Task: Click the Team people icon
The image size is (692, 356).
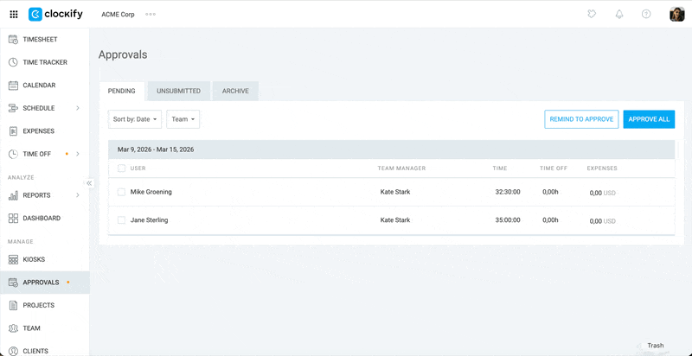Action: [13, 328]
